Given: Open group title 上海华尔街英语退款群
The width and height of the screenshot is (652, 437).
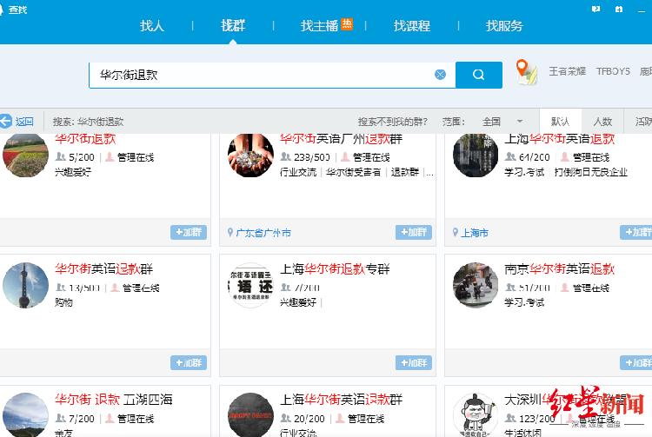Looking at the screenshot, I should pyautogui.click(x=341, y=399).
